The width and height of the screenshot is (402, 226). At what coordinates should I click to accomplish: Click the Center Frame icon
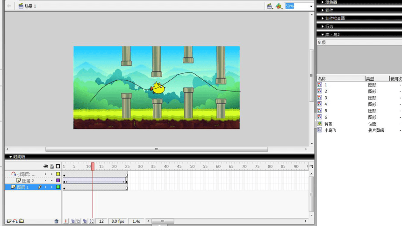pyautogui.click(x=66, y=221)
